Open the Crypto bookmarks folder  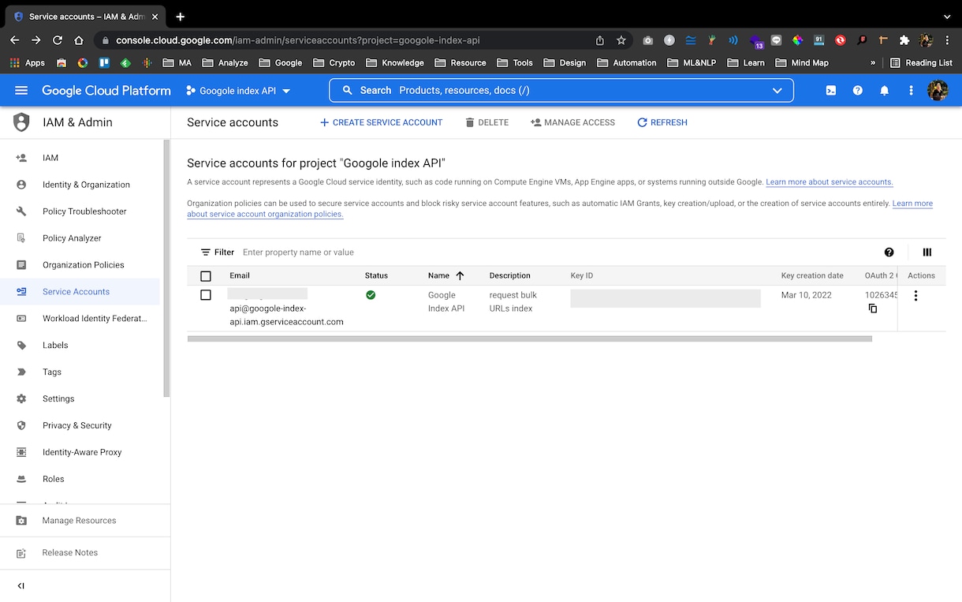pyautogui.click(x=334, y=63)
